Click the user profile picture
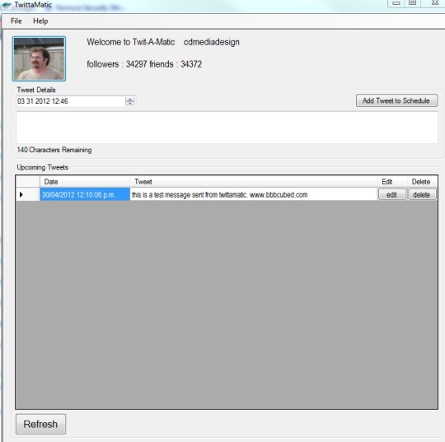Viewport: 445px width, 442px height. [x=39, y=58]
